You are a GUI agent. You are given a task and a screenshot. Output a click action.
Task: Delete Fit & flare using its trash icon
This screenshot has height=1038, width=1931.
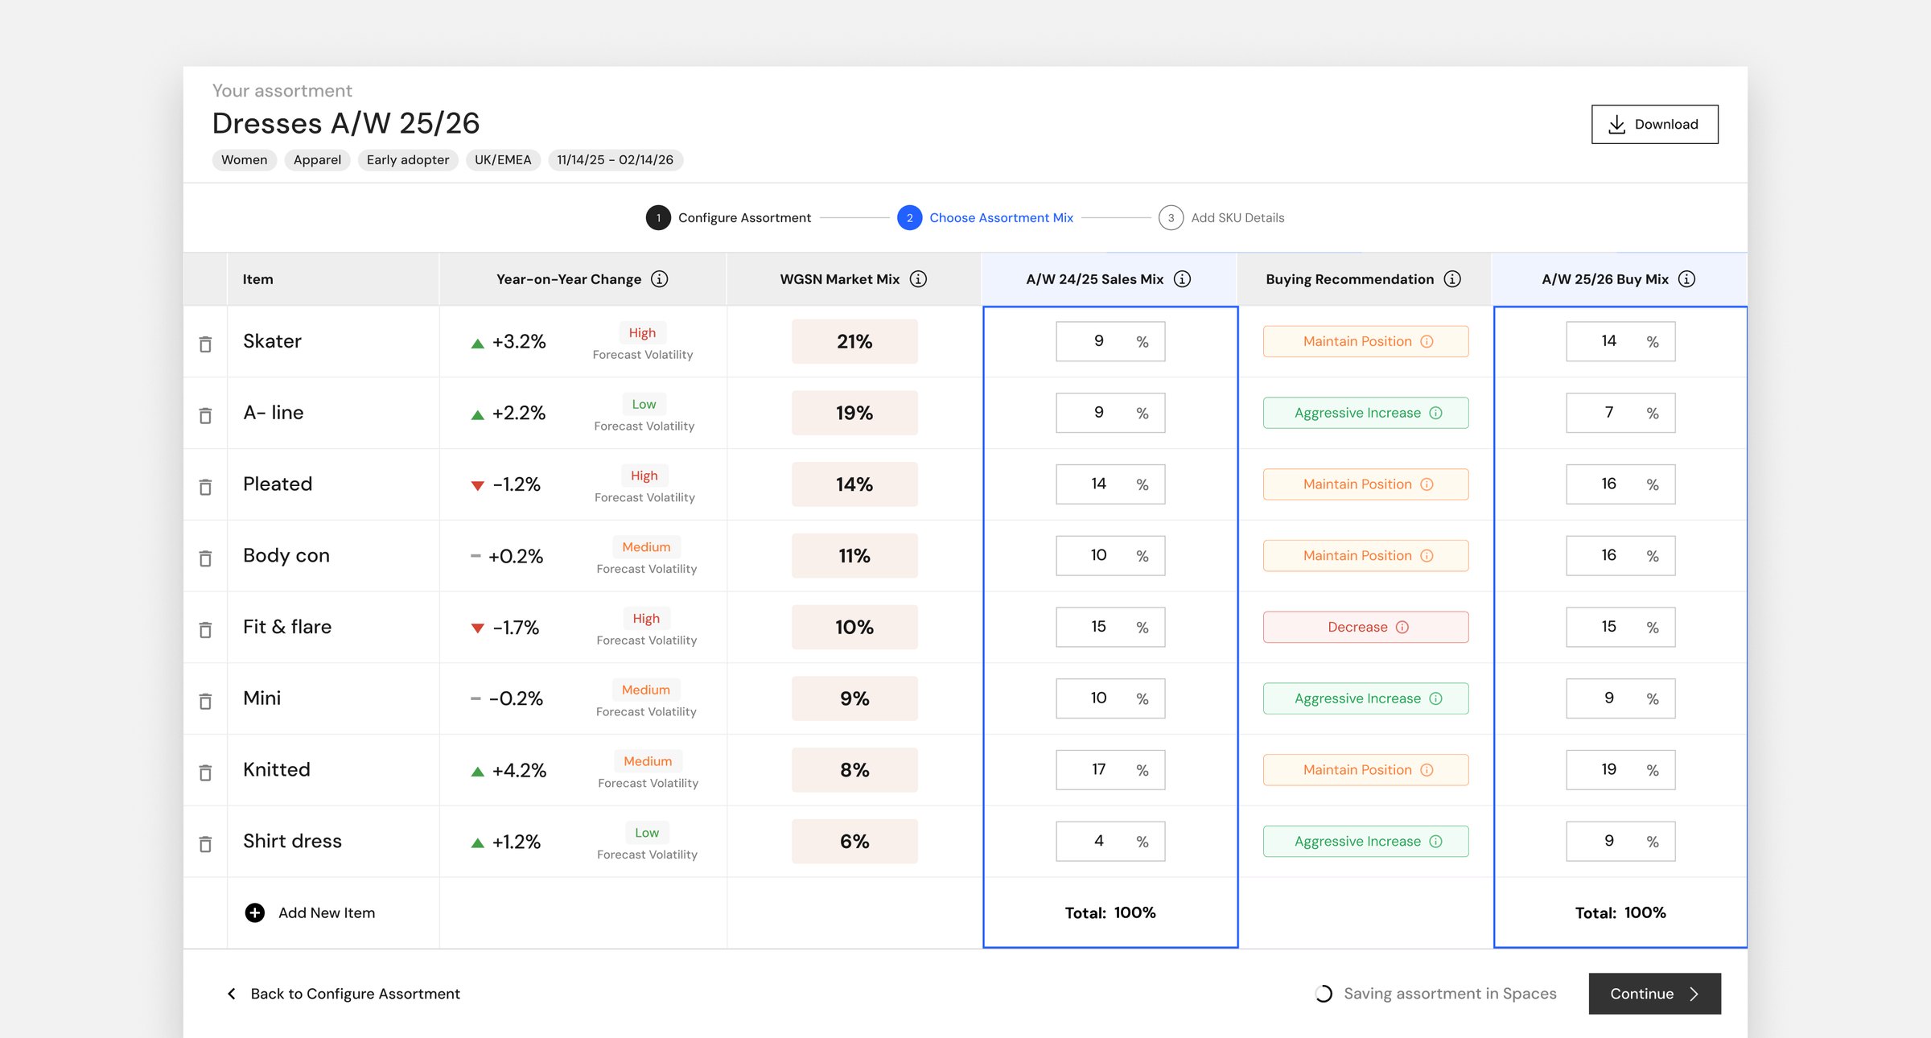click(205, 629)
